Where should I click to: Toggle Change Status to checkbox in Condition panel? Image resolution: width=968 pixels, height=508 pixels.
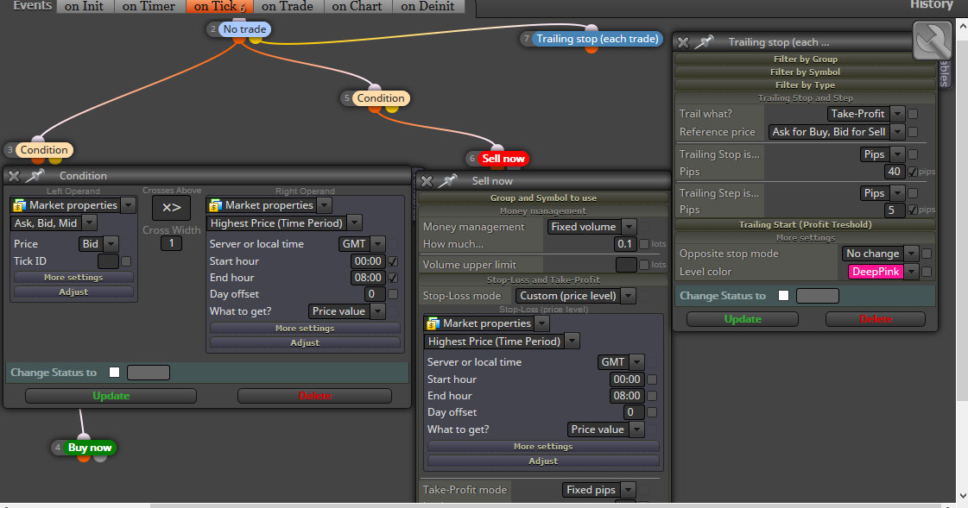114,373
